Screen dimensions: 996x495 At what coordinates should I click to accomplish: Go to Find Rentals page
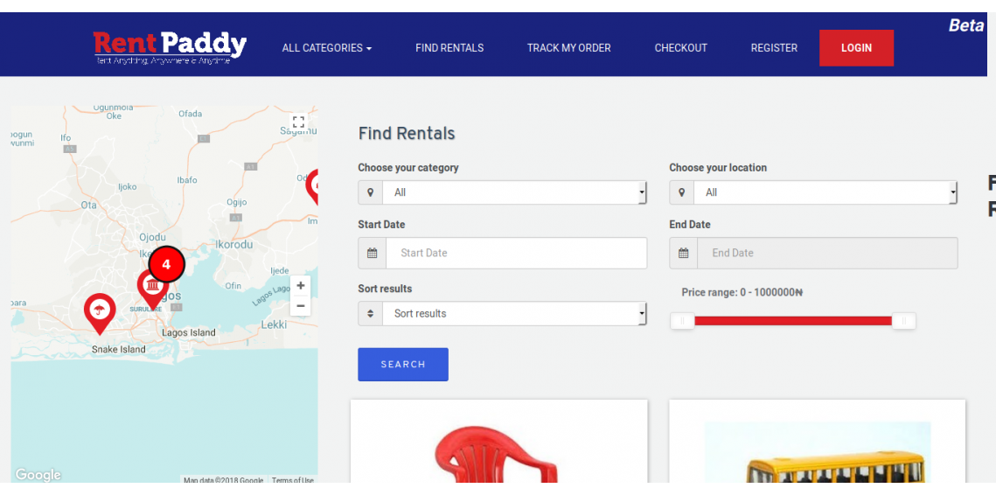pos(449,47)
